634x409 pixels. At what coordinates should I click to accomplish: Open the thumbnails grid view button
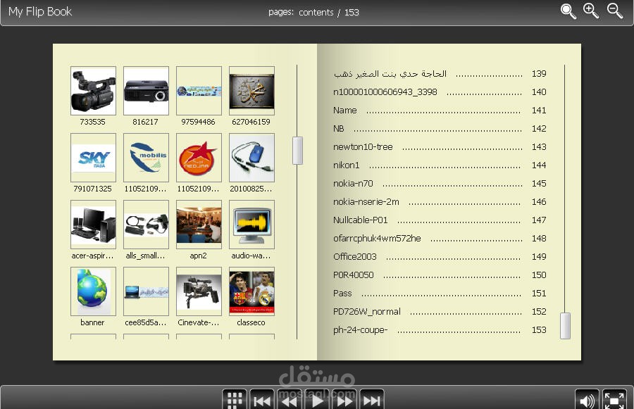[x=235, y=400]
